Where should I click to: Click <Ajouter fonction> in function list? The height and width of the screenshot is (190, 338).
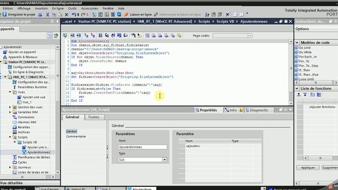[x=322, y=107]
